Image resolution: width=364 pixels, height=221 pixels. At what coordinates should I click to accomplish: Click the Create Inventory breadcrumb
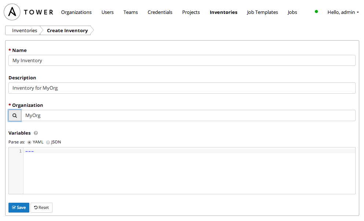pyautogui.click(x=67, y=30)
